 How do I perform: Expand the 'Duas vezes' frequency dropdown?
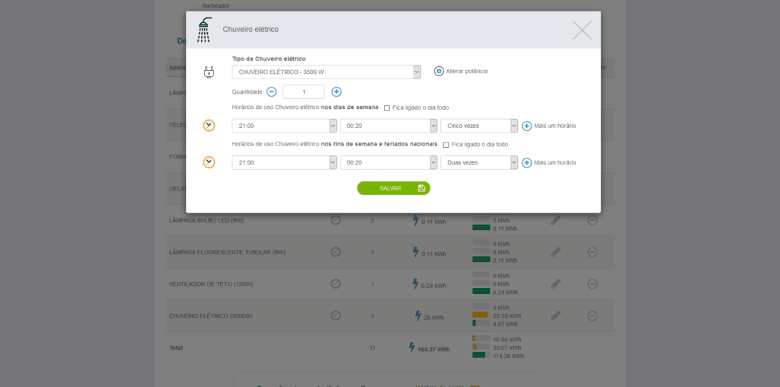pos(479,162)
